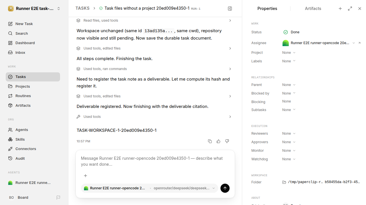Open the Blocked by dropdown

[x=289, y=93]
